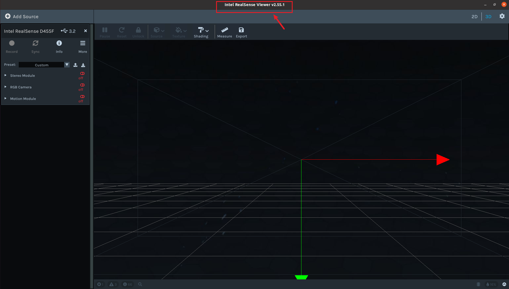Click the 16% usage indicator
509x289 pixels.
point(491,284)
